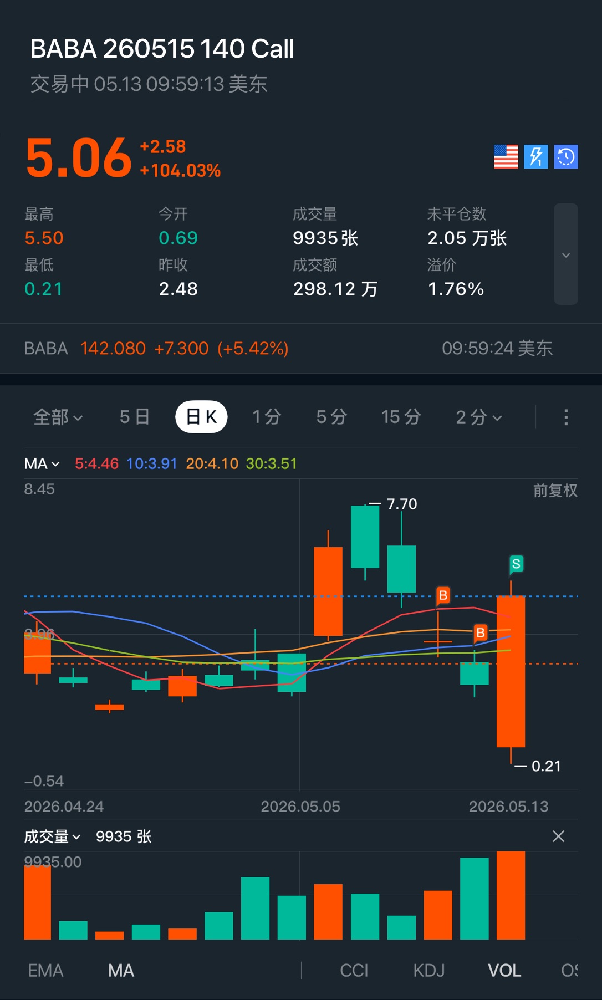Tap the 5:4.46 MA5 value
The image size is (602, 1000).
(96, 463)
